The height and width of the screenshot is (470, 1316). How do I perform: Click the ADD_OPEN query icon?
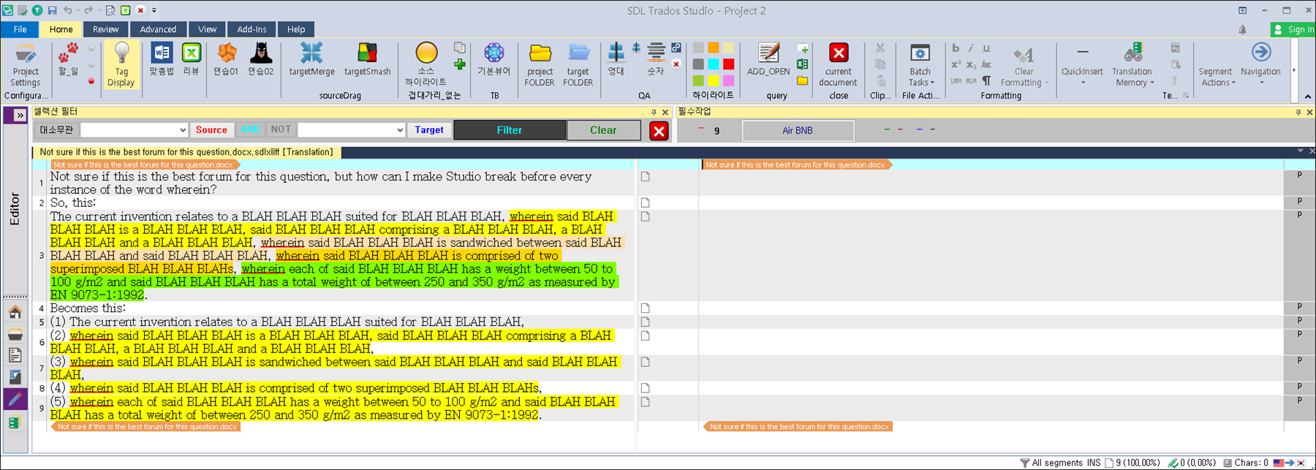[x=768, y=59]
